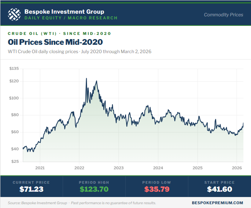
Task: Click the Period Low $35.79 card
Action: pyautogui.click(x=157, y=186)
